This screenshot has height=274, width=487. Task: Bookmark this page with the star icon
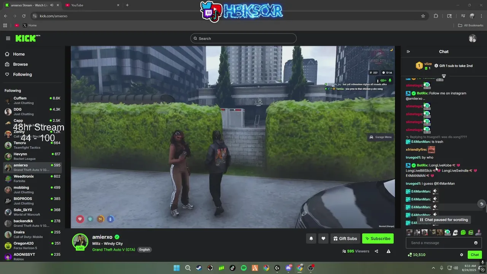[x=423, y=16]
